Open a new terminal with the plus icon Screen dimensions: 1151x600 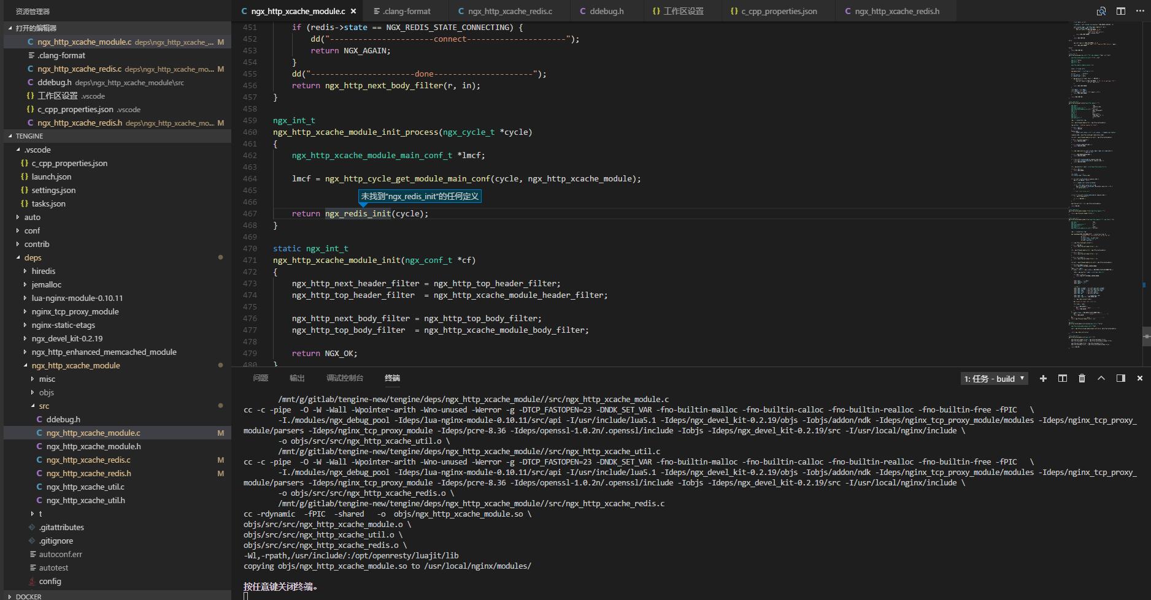click(x=1042, y=378)
